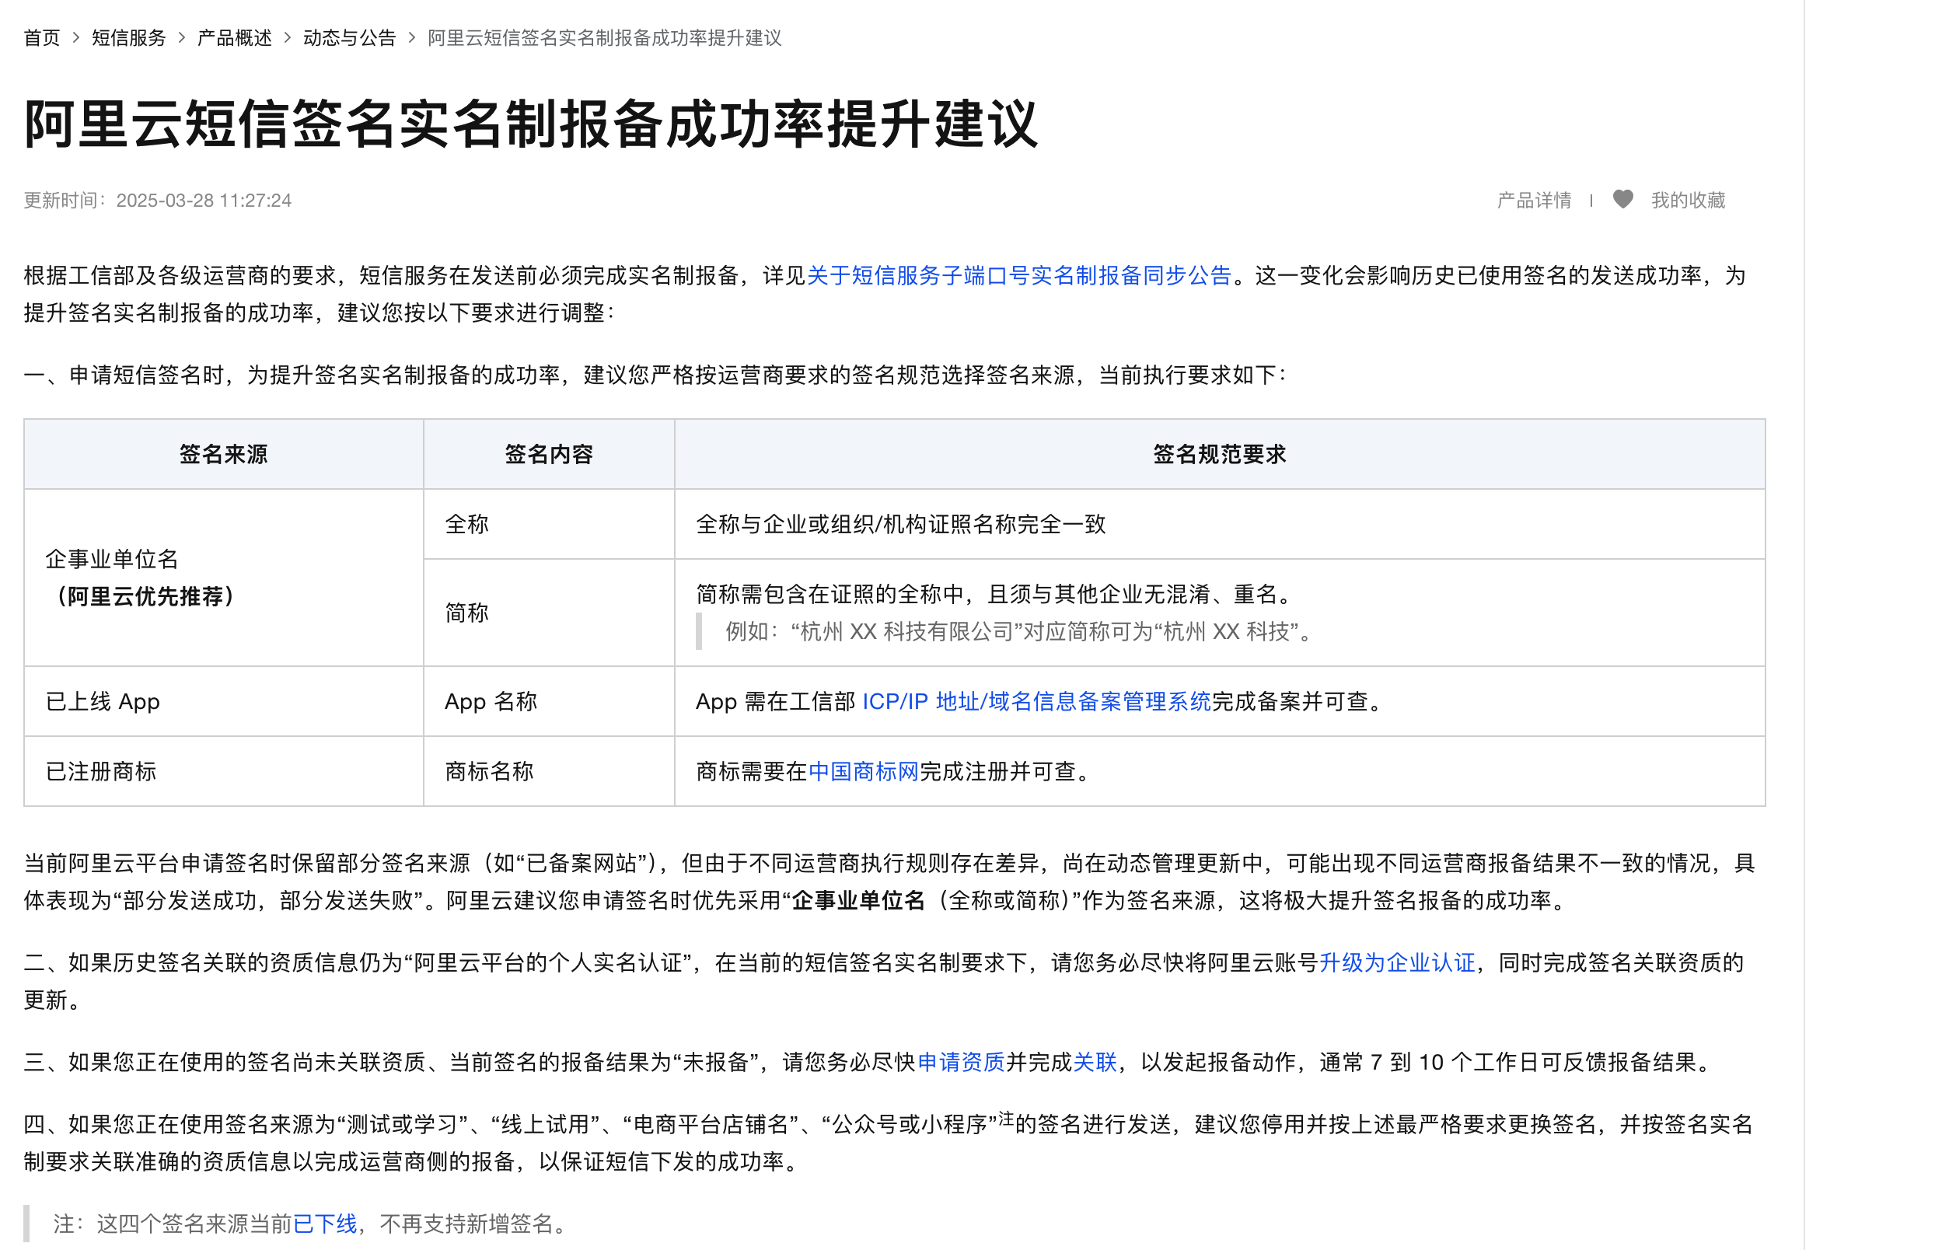Open 已下线 link in the note
Viewport: 1942px width, 1250px height.
tap(324, 1224)
